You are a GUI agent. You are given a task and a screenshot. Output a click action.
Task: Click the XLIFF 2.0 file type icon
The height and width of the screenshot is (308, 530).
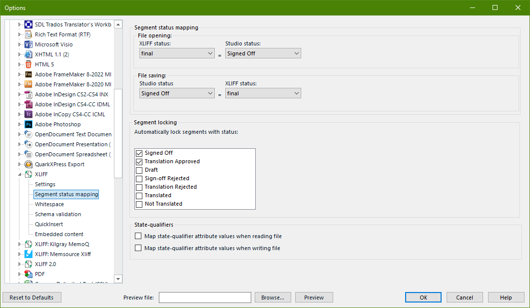29,264
